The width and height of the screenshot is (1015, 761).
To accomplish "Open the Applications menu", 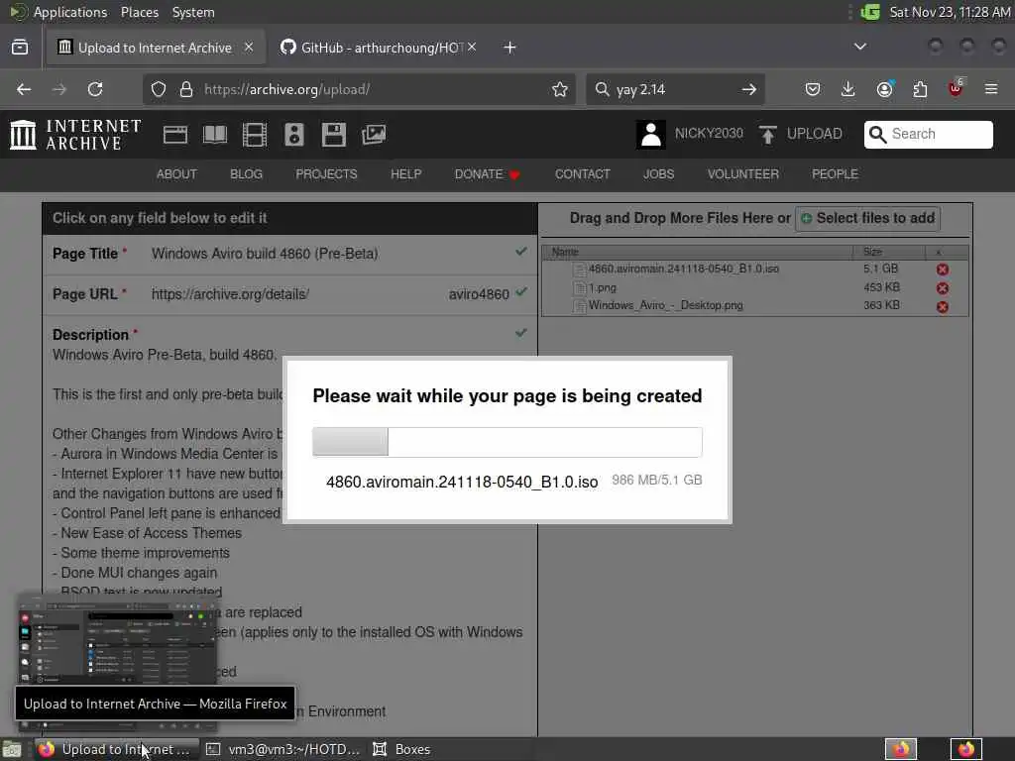I will (70, 12).
